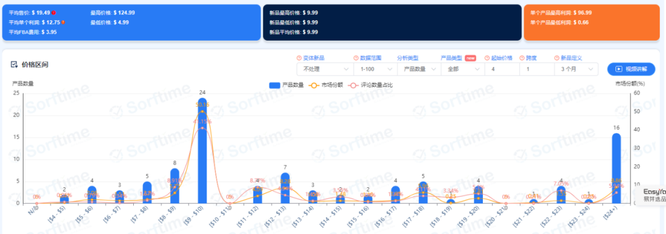The height and width of the screenshot is (234, 666).
Task: Click the [$16 - $17) bar with value 4
Action: tap(395, 195)
